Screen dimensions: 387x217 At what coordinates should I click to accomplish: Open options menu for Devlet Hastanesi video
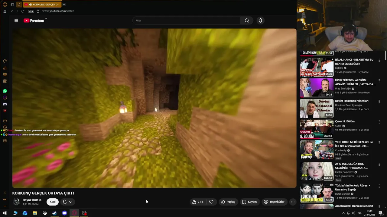tap(379, 102)
